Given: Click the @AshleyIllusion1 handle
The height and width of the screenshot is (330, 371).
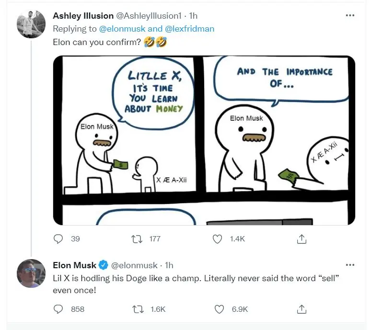Looking at the screenshot, I should [x=149, y=16].
